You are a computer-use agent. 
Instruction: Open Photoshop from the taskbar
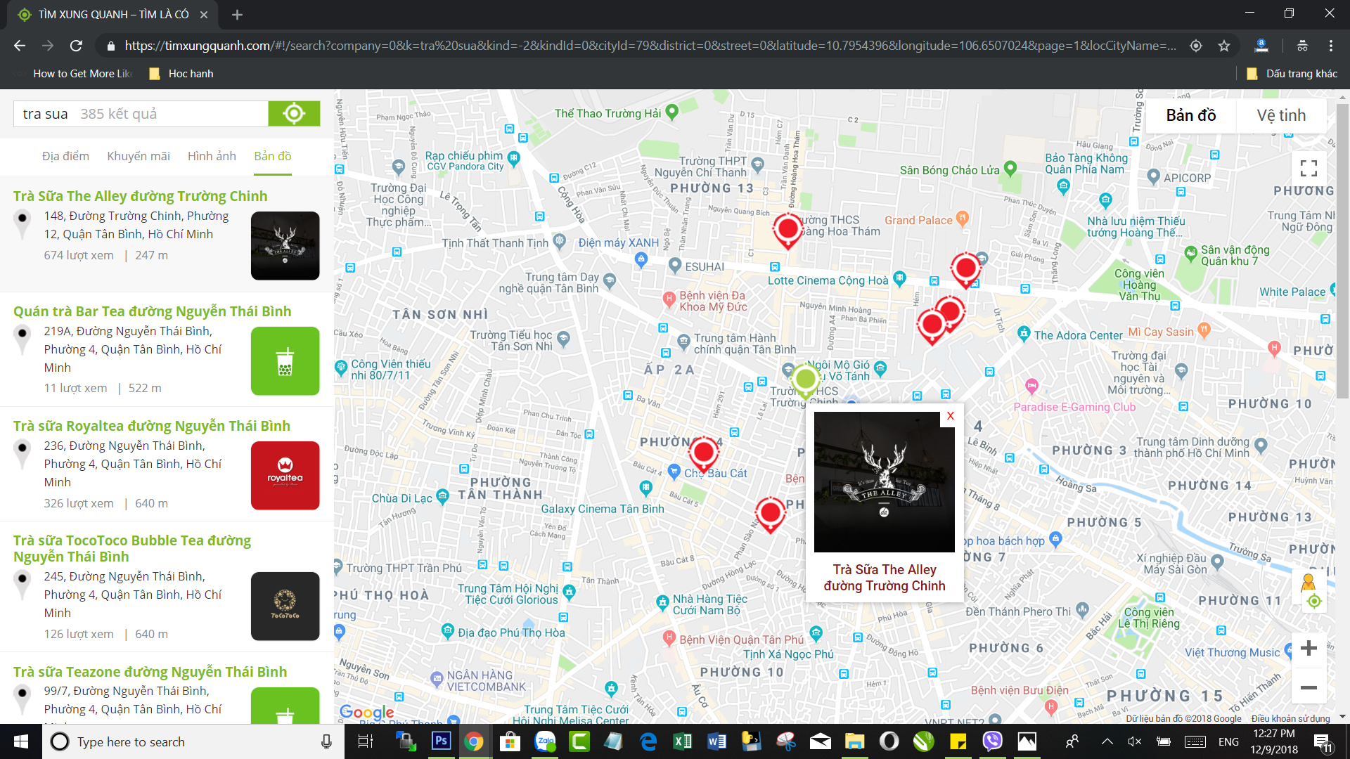[441, 741]
